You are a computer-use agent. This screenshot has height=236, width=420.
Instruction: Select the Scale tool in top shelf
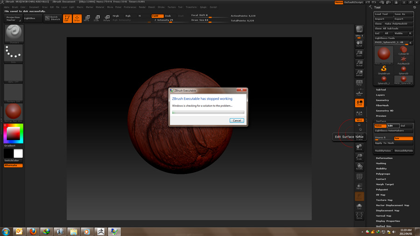coord(97,19)
